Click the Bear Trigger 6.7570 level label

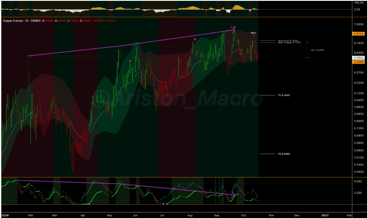(x=289, y=42)
